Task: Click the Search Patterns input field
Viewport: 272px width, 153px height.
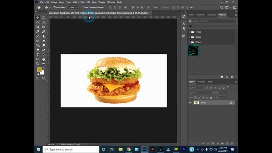Action: (x=213, y=21)
